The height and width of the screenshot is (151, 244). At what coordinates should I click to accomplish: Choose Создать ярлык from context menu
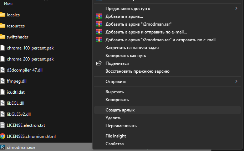(120, 110)
